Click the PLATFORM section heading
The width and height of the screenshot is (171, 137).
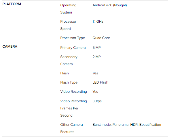(12, 4)
